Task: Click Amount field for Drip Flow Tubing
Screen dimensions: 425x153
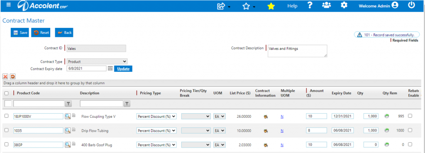Action: 316,130
